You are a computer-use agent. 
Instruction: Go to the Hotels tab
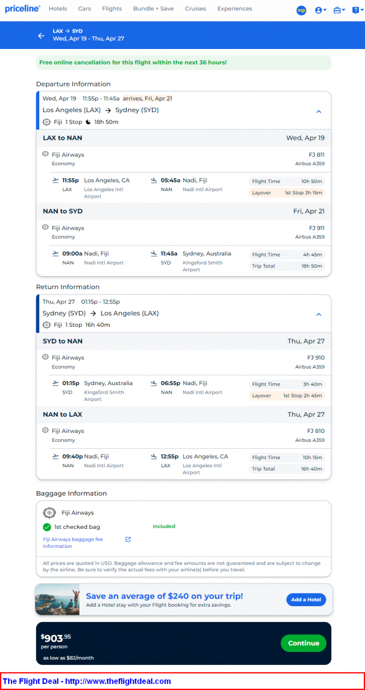click(58, 9)
